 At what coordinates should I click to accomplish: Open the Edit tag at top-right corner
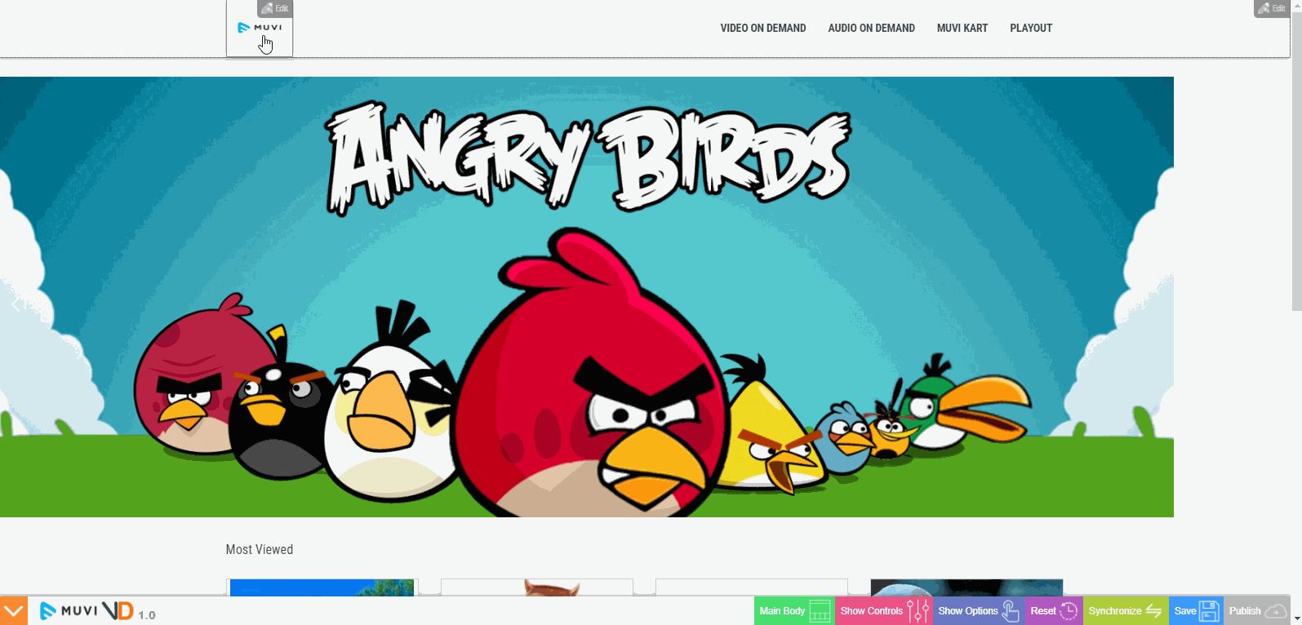pos(1272,8)
